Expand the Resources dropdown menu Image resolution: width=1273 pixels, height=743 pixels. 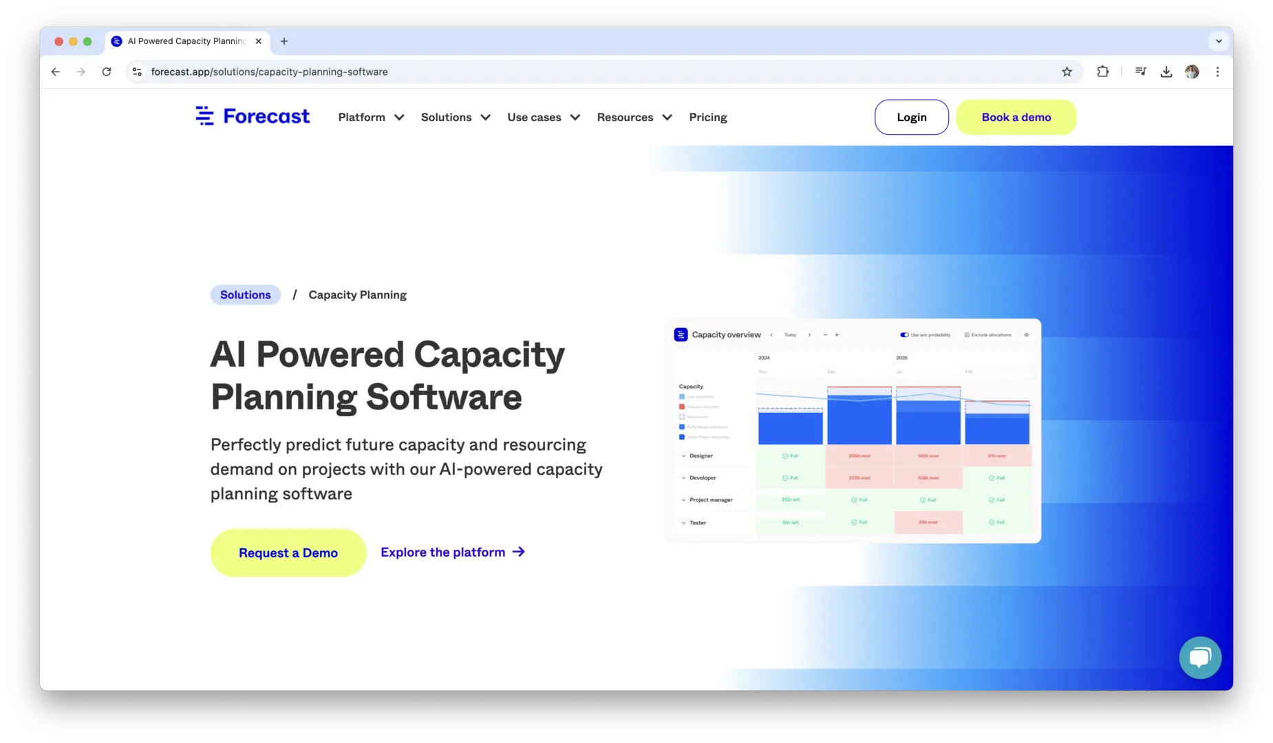pyautogui.click(x=634, y=118)
